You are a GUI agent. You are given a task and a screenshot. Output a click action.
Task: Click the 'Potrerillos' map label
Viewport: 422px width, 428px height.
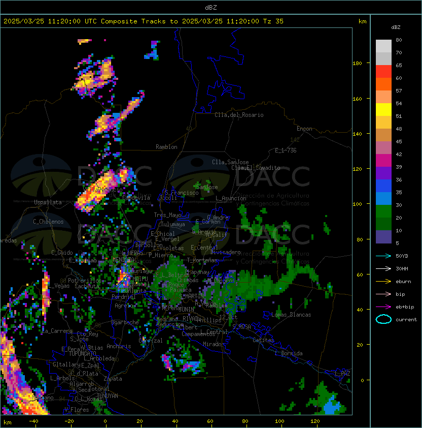(x=85, y=281)
